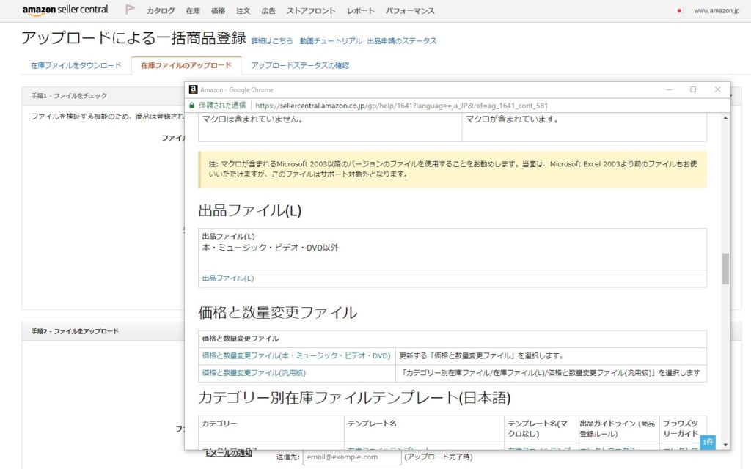Click the popup scrollbar thumb

[x=725, y=268]
